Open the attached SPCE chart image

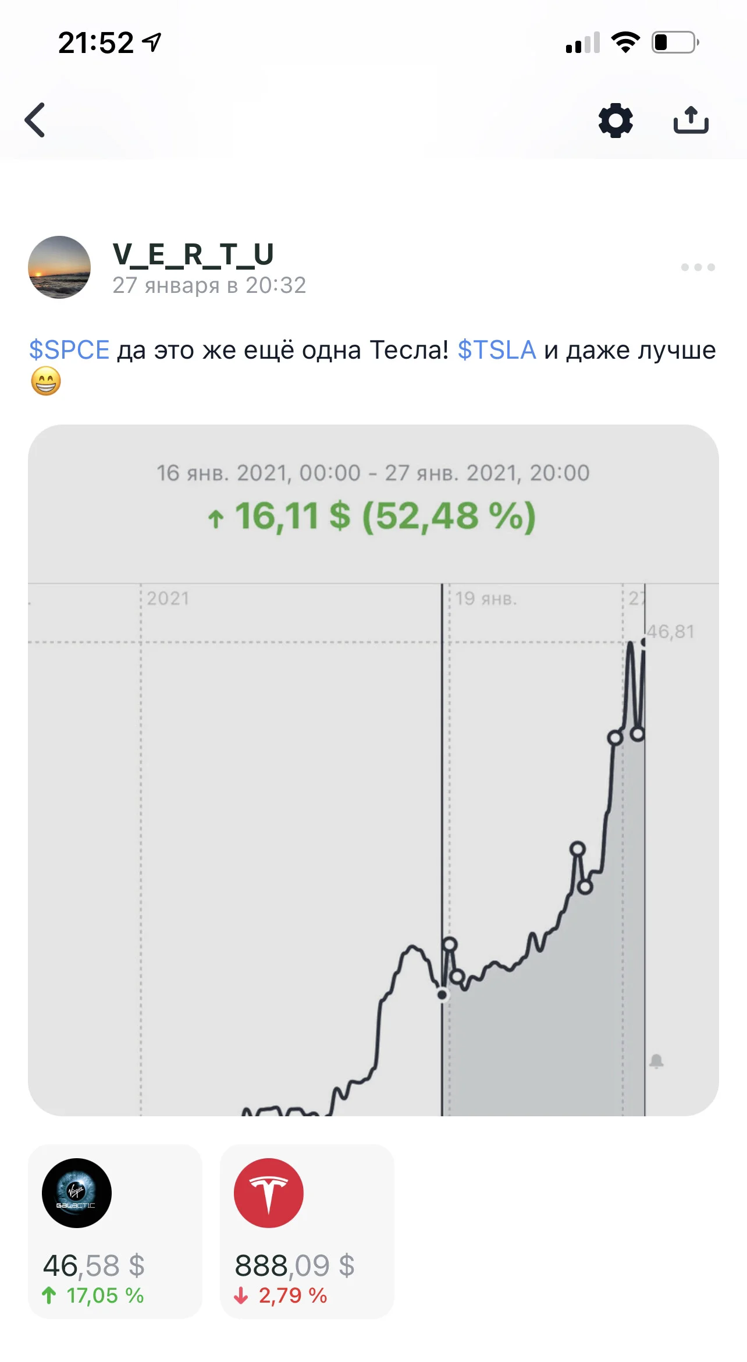click(373, 770)
